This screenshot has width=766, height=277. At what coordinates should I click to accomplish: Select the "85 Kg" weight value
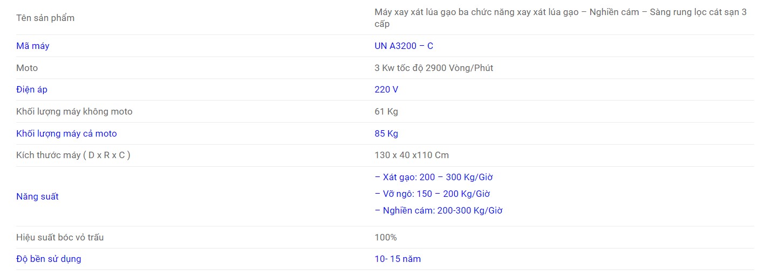[386, 133]
